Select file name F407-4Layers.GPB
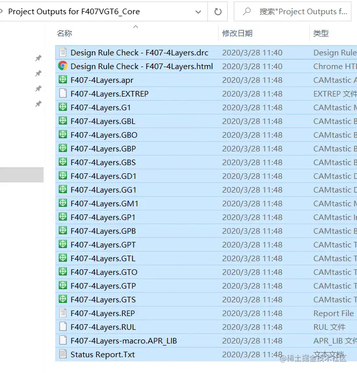 103,231
